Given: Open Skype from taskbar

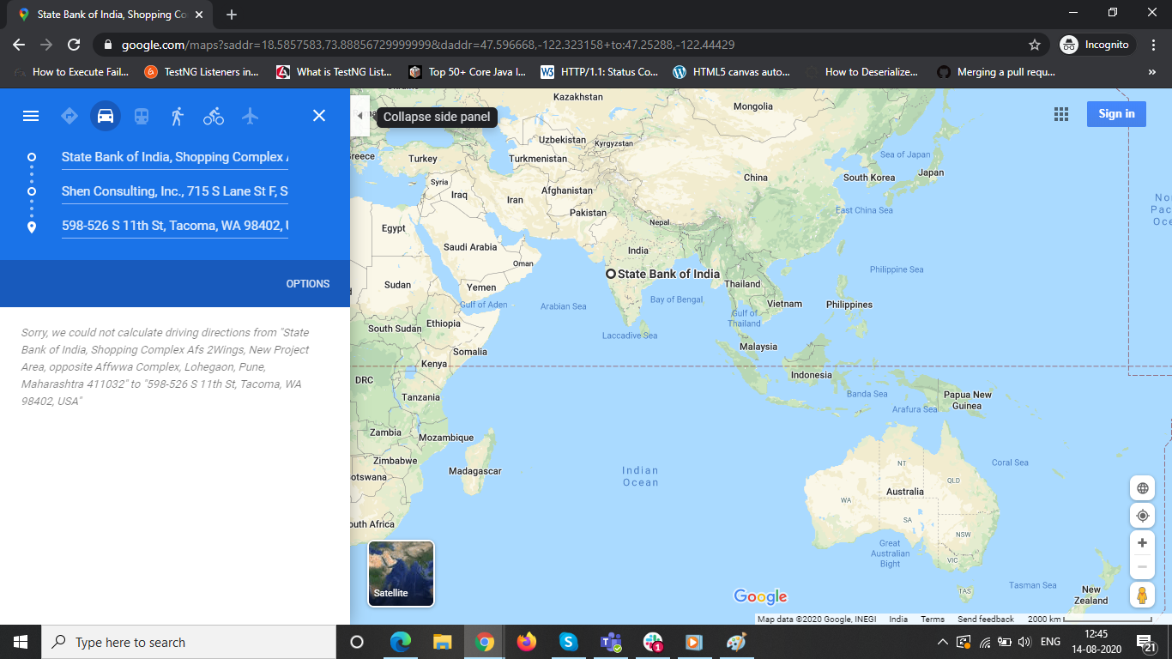Looking at the screenshot, I should [x=568, y=642].
